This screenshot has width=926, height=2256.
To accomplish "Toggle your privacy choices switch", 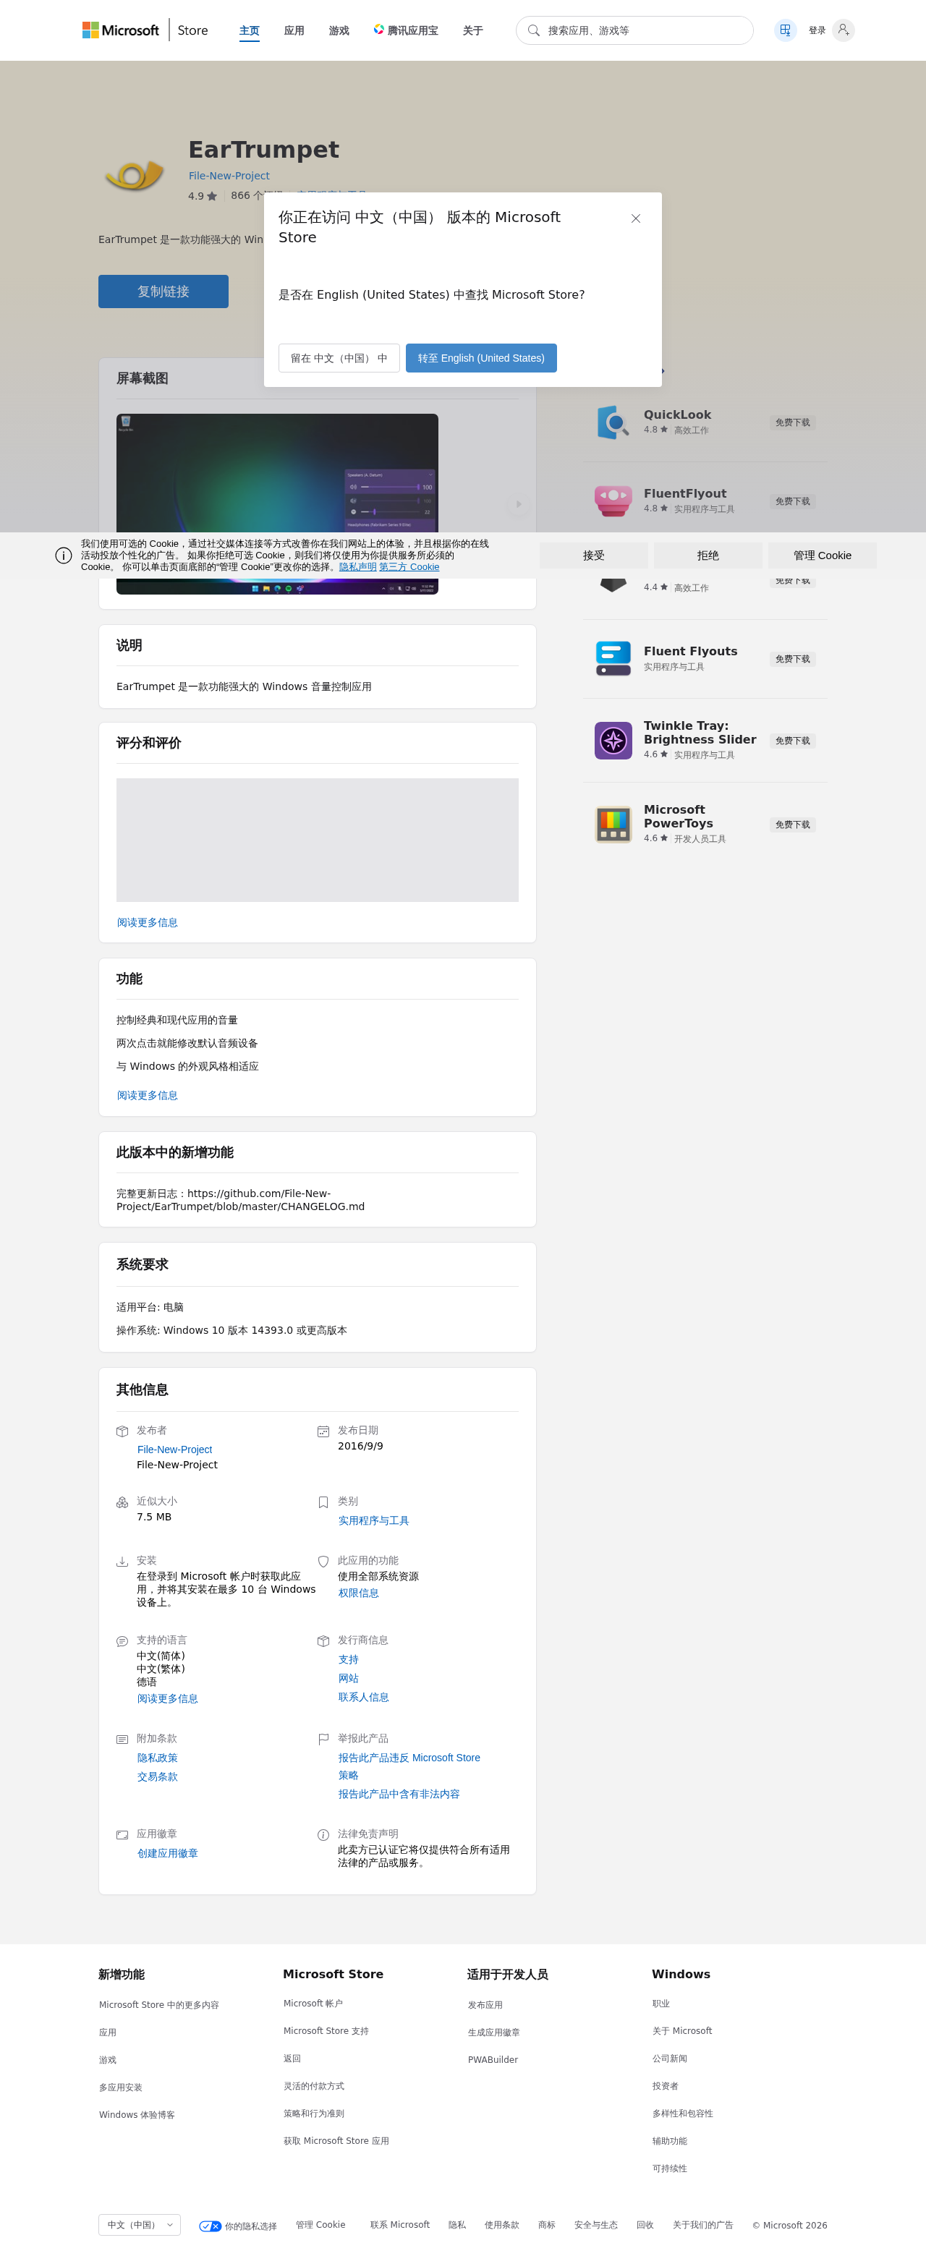I will click(x=211, y=2226).
